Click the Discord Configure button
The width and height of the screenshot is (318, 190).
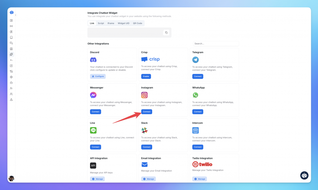click(98, 76)
